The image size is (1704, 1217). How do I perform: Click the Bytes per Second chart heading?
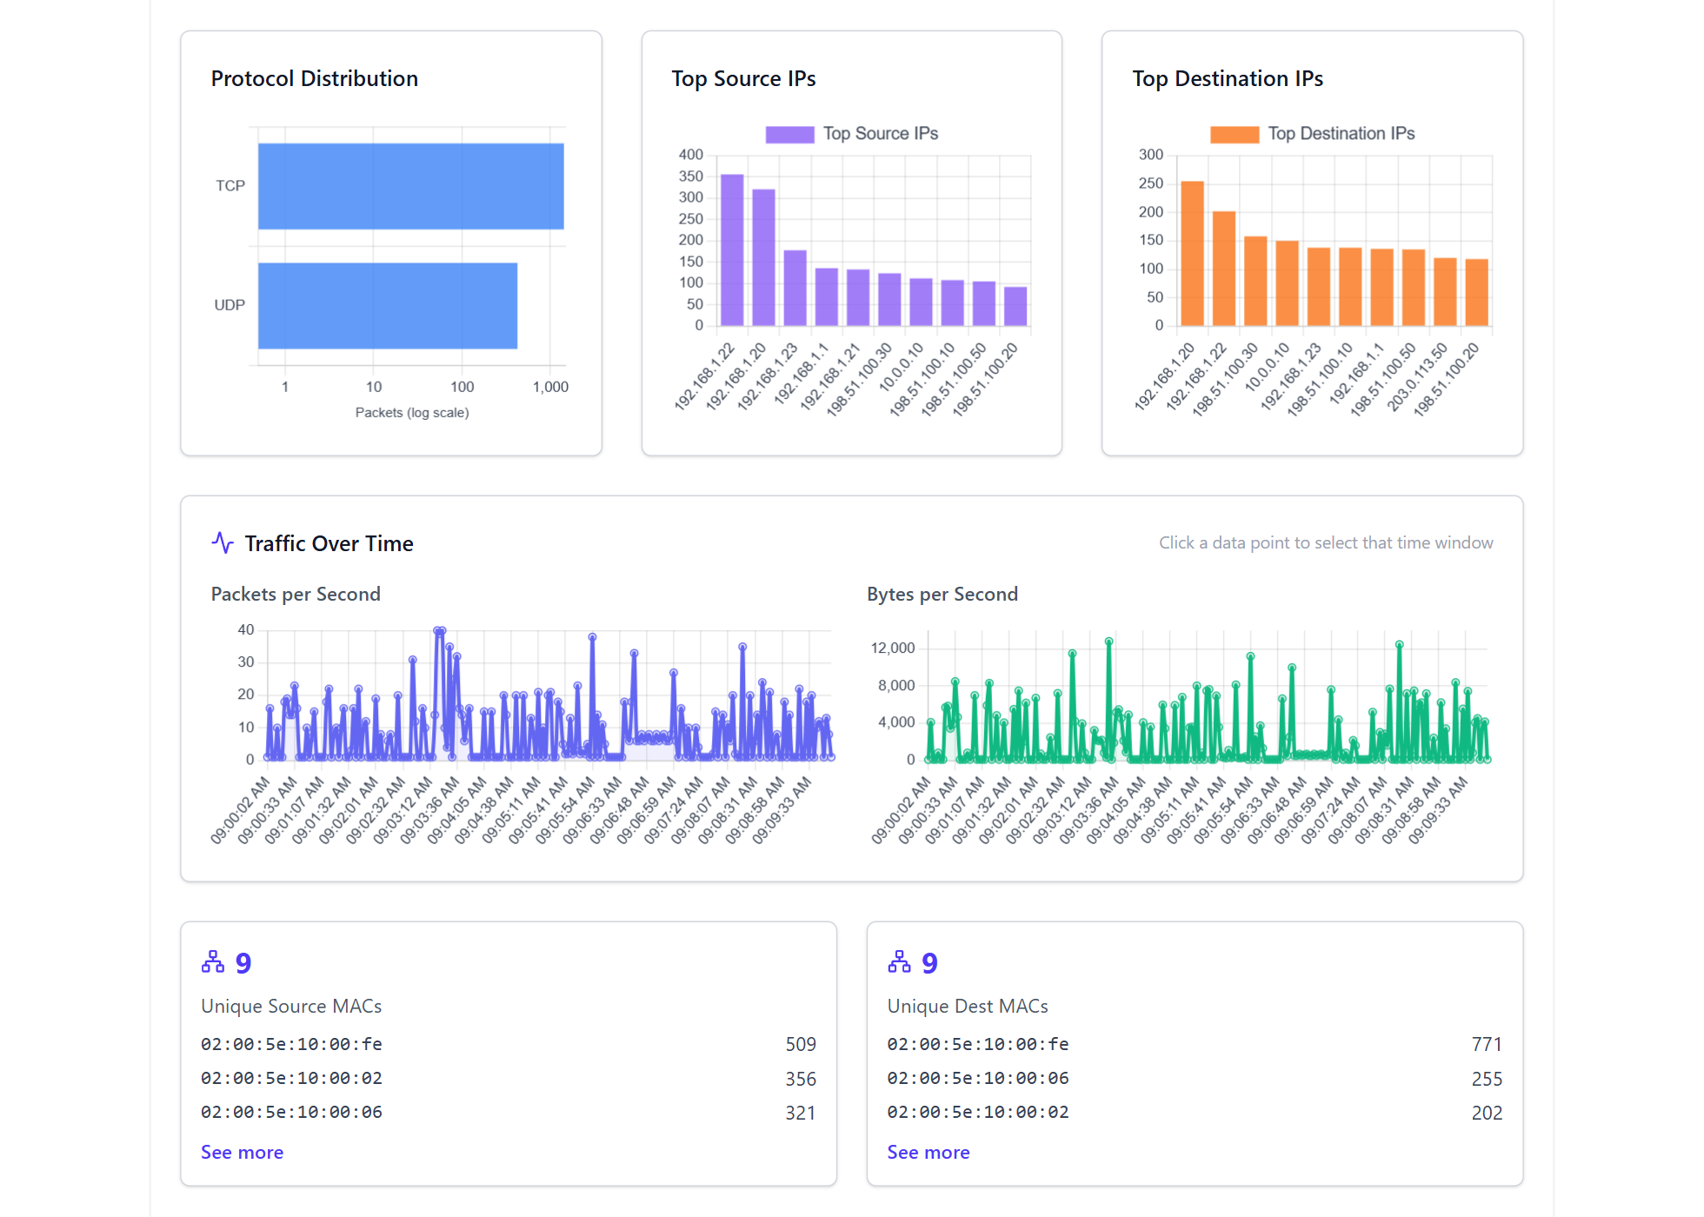(942, 594)
